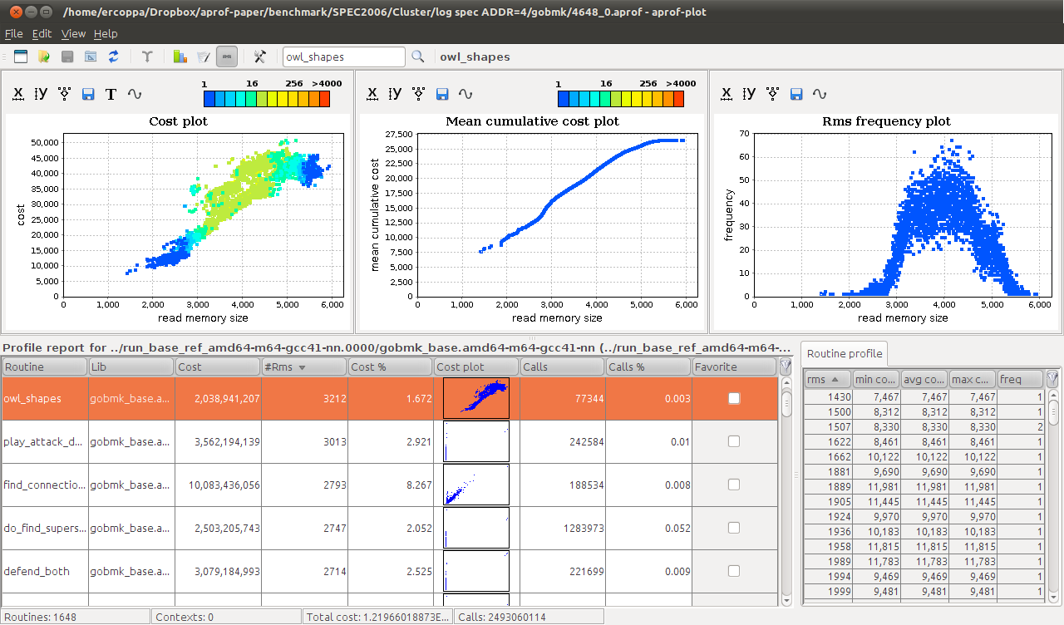Select the filter funnel icon in the toolbar
Image resolution: width=1064 pixels, height=625 pixels.
pyautogui.click(x=147, y=57)
